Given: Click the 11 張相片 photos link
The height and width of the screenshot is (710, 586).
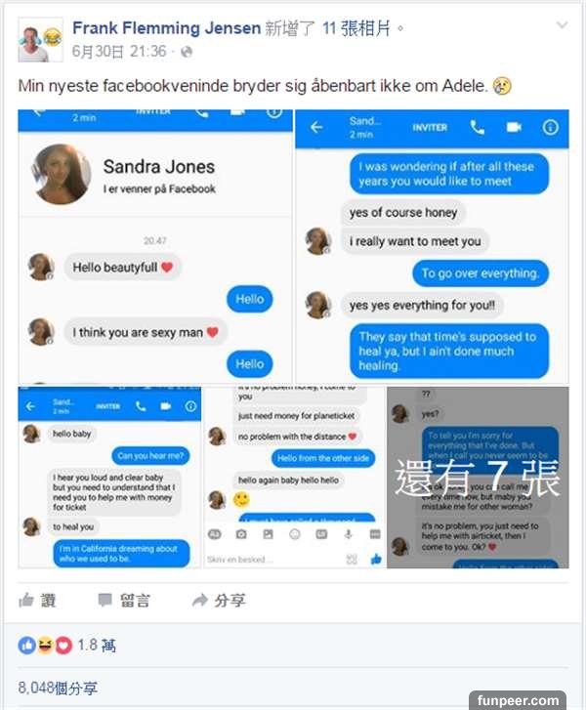Looking at the screenshot, I should [x=356, y=28].
